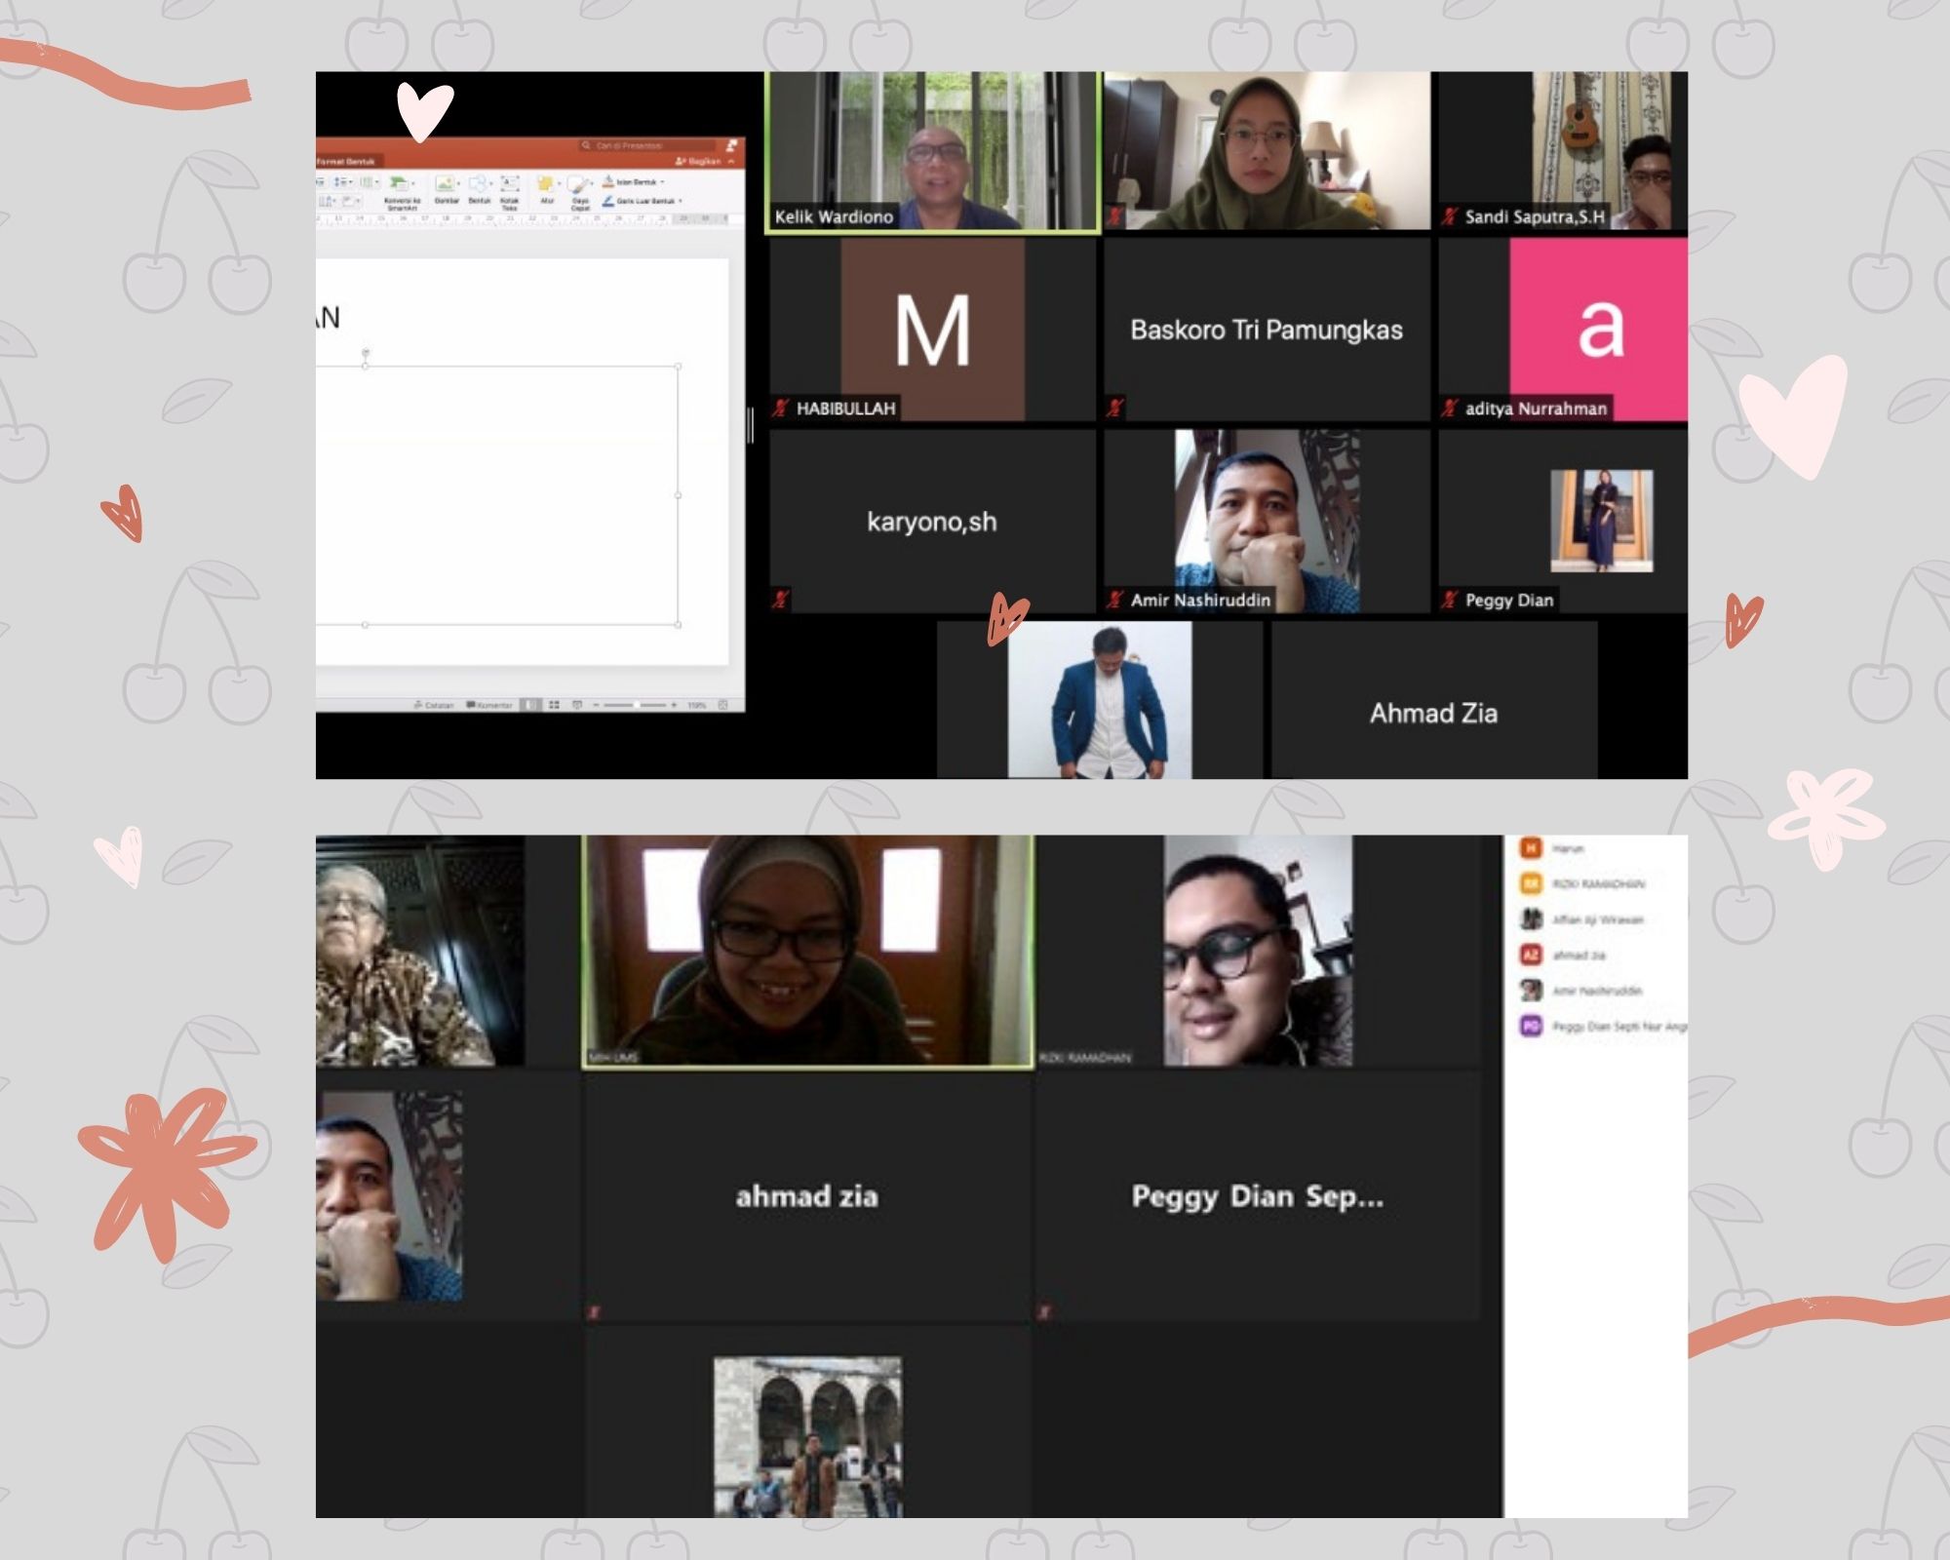Click the Garis Luar Bentuk outline icon
This screenshot has width=1950, height=1560.
[x=607, y=200]
